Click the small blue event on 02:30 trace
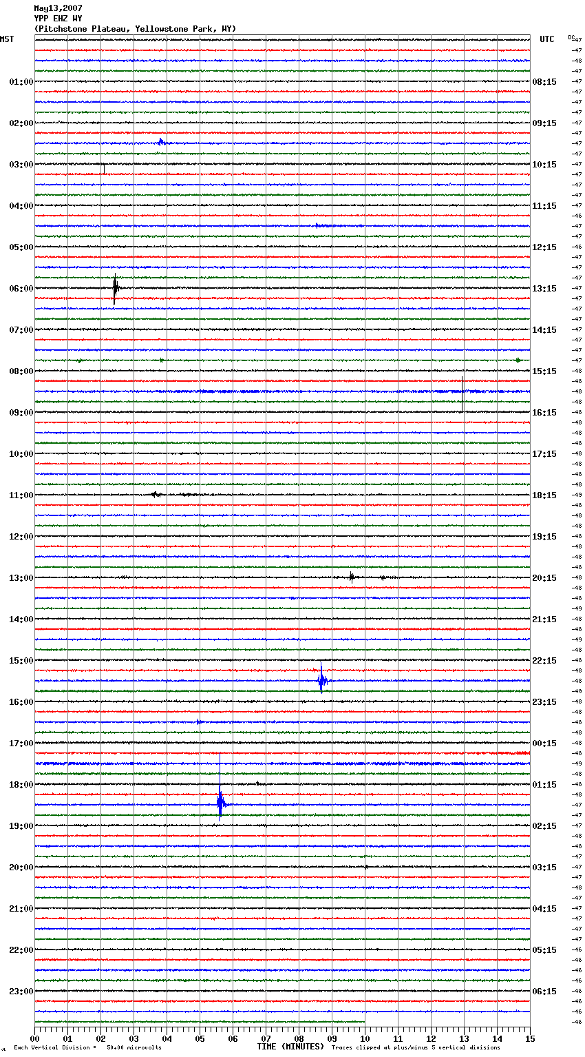 click(160, 143)
